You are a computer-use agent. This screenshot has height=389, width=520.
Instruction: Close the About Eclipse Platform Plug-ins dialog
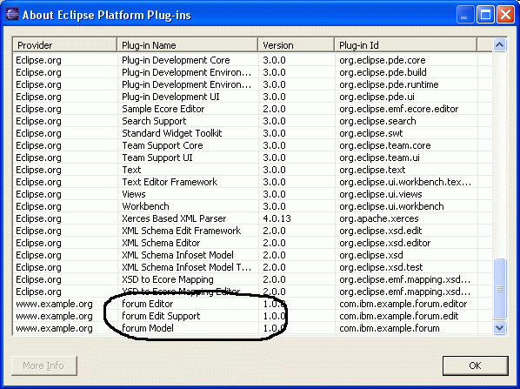[505, 15]
